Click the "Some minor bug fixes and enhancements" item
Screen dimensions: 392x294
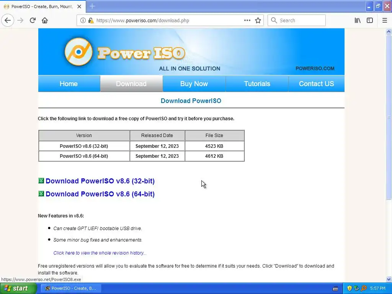tap(98, 240)
